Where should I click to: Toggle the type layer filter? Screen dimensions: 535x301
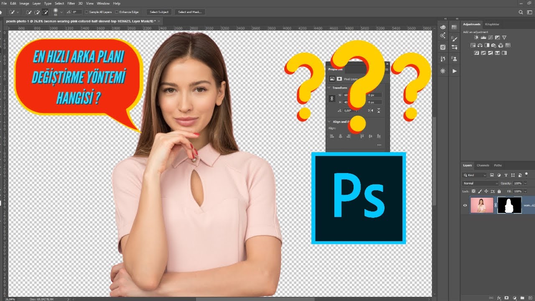(506, 175)
